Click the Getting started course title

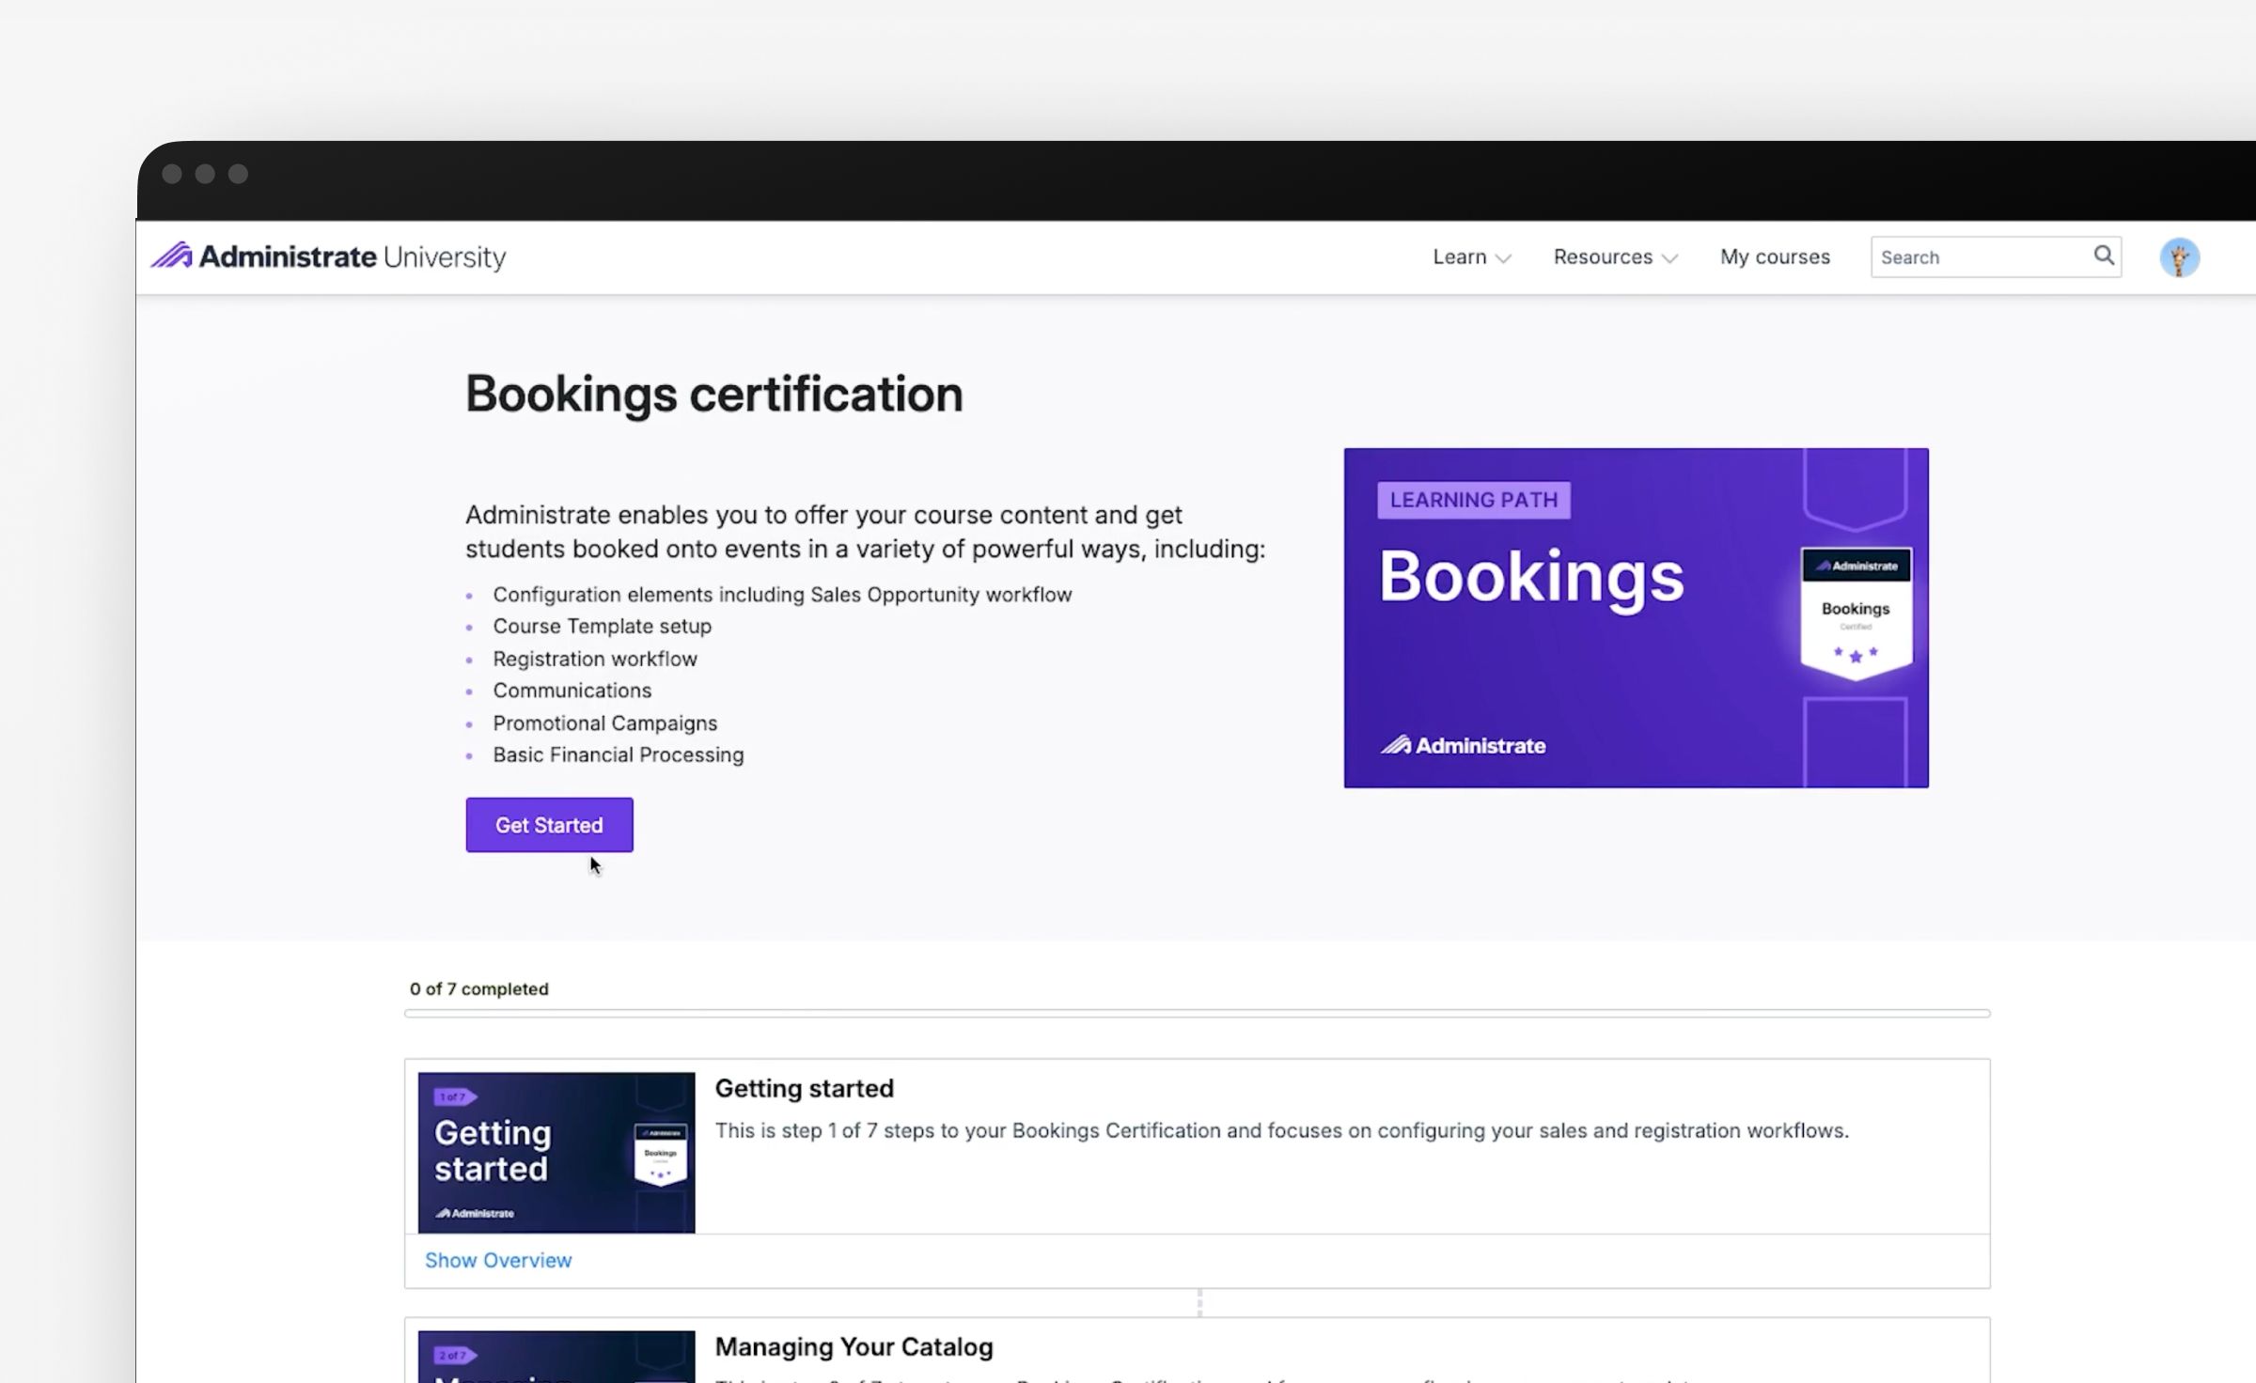pyautogui.click(x=804, y=1088)
